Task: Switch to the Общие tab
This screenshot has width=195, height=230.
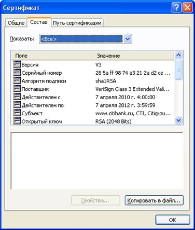Action: [x=16, y=23]
